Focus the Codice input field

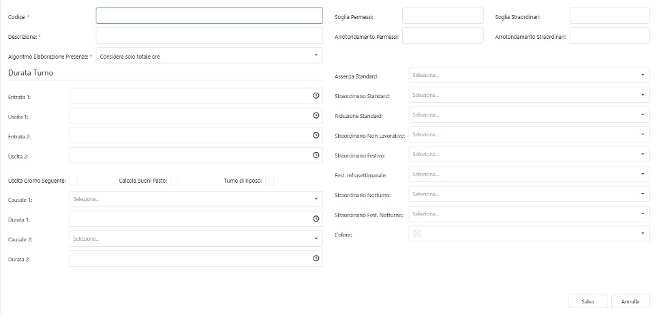click(209, 16)
